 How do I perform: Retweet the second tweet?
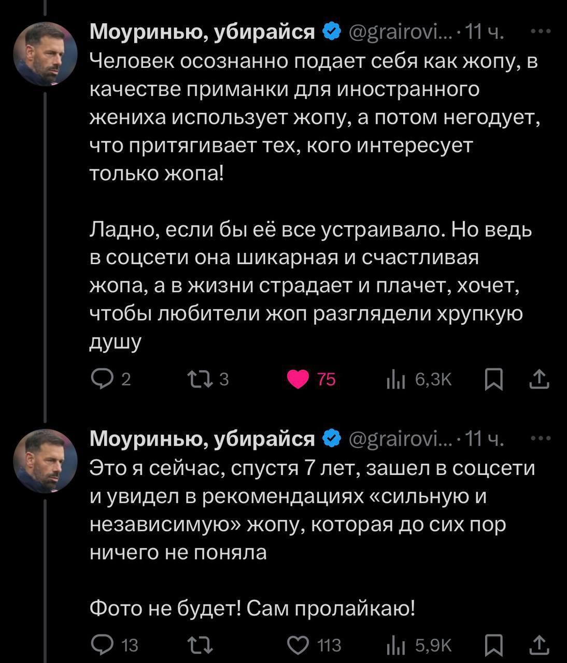(x=200, y=645)
